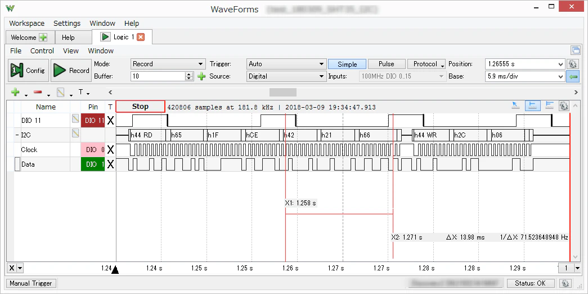Viewport: 588px width, 294px height.
Task: Click the black position marker triangle on time axis
Action: pyautogui.click(x=115, y=269)
